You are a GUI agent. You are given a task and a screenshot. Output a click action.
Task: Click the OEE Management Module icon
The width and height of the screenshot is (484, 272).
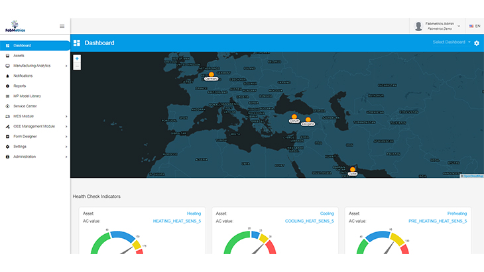pos(8,127)
